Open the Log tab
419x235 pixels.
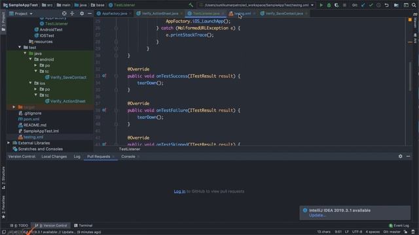[x=77, y=157]
